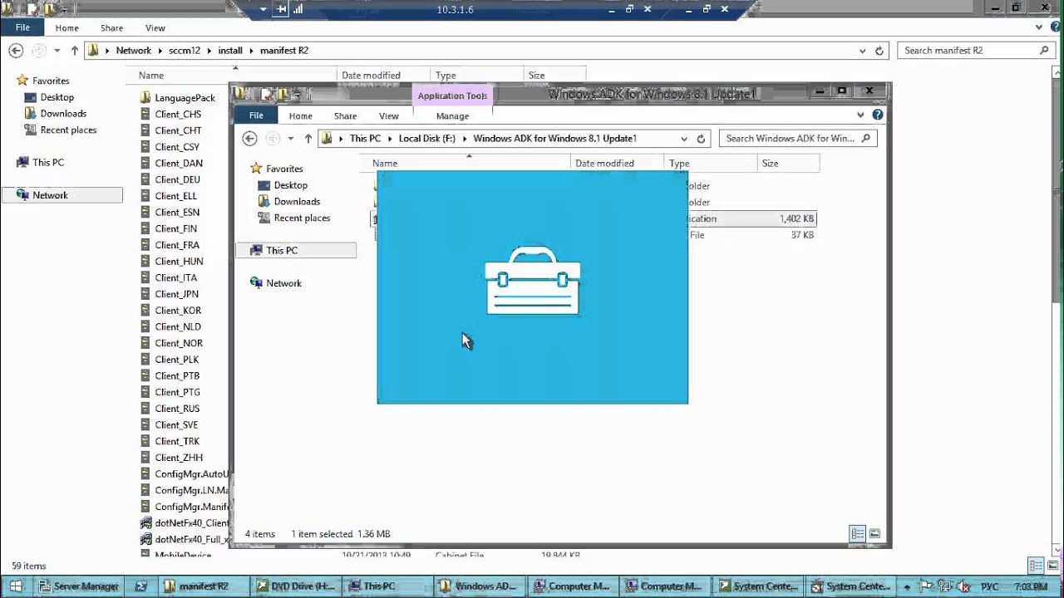This screenshot has width=1064, height=598.
Task: Click Local Disk (F:) in the breadcrumb
Action: pos(427,139)
